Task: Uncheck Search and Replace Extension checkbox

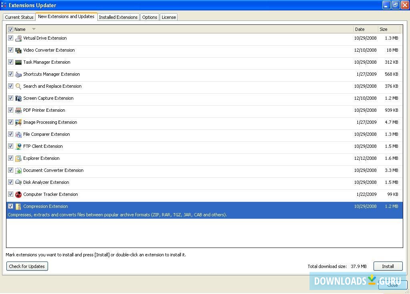Action: pos(10,86)
